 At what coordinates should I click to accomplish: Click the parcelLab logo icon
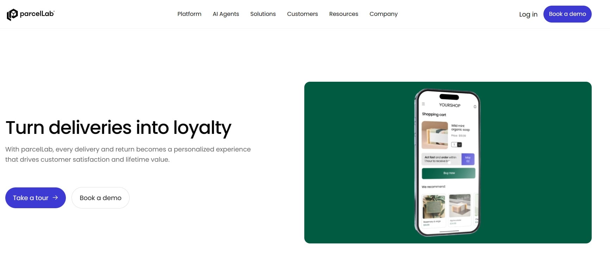pos(12,14)
